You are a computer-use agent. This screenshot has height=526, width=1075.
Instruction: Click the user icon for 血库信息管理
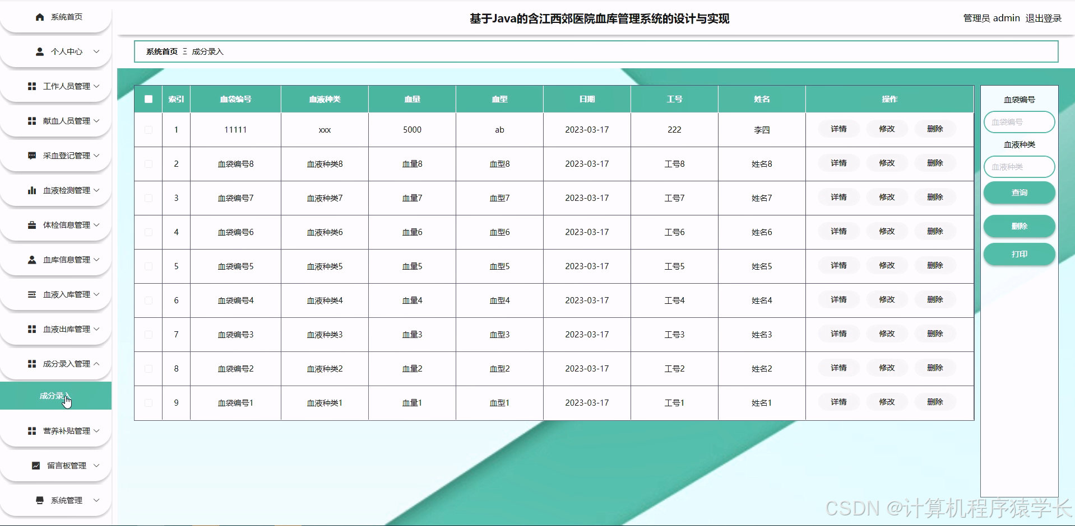[x=31, y=260]
